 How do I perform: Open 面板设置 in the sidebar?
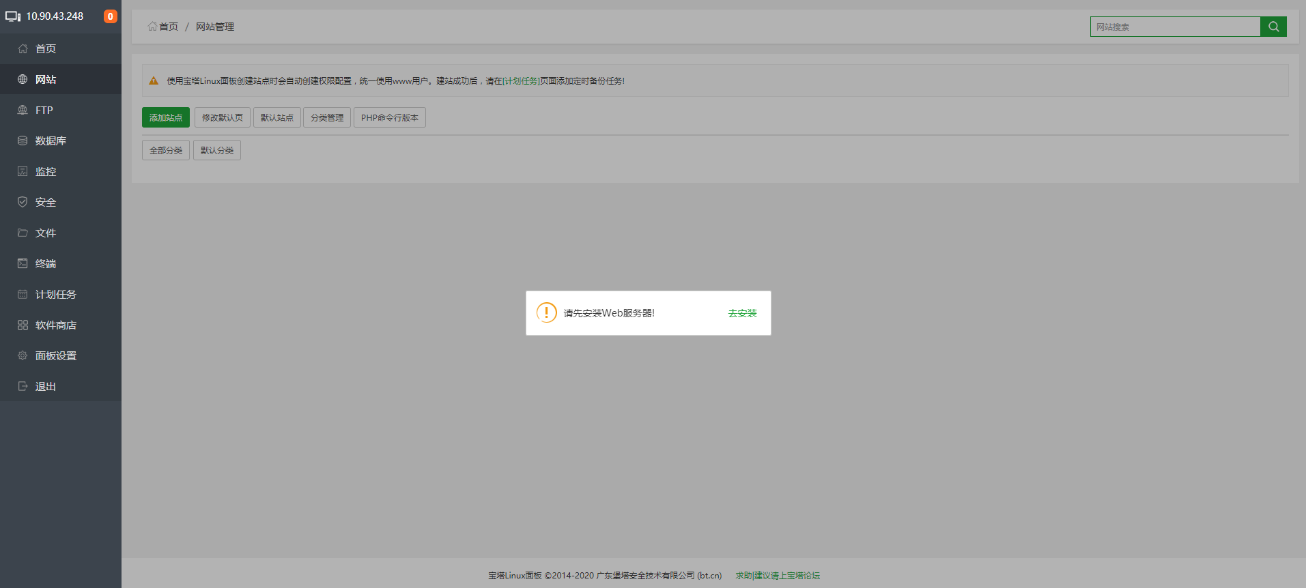point(61,355)
